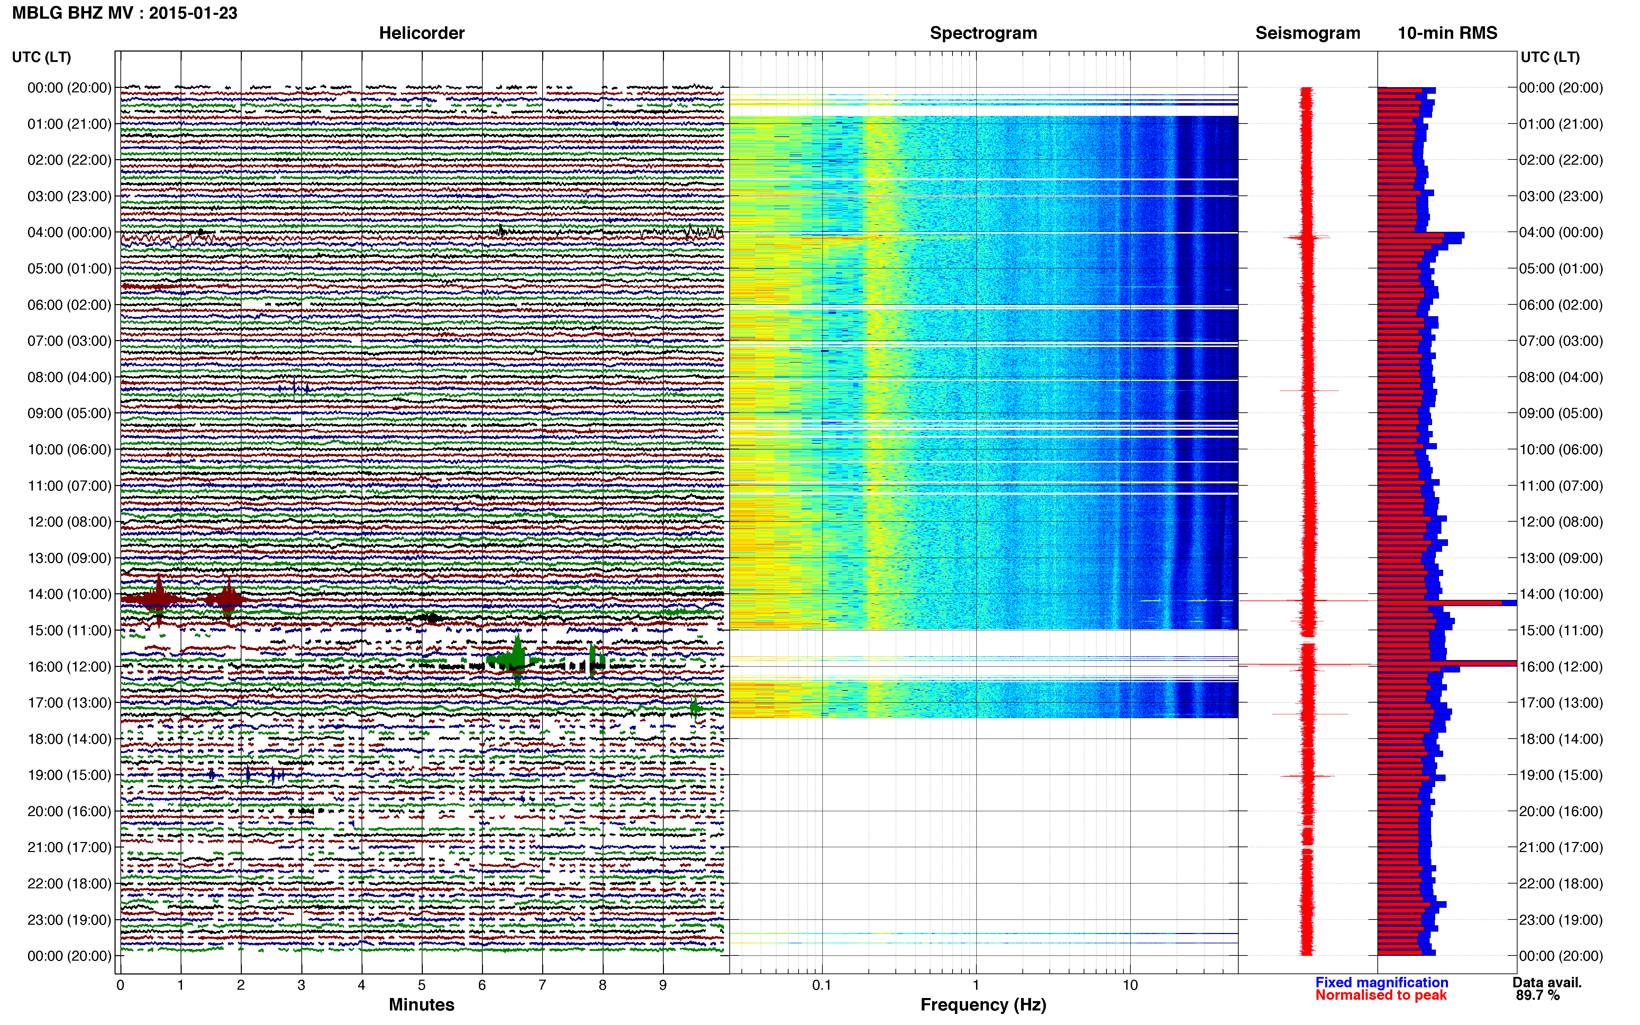Click the "10-min RMS" panel heading
Screen dimensions: 1640x1025
tap(1448, 33)
